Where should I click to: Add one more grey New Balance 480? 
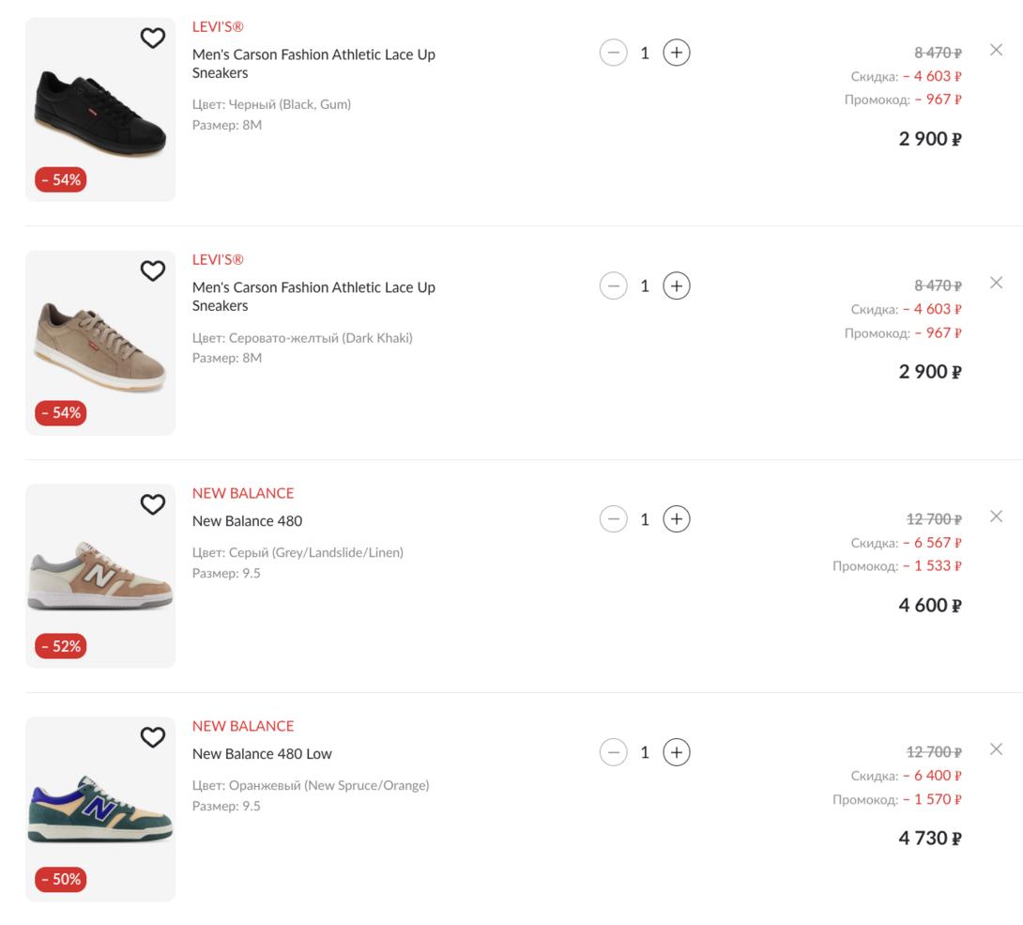(677, 519)
